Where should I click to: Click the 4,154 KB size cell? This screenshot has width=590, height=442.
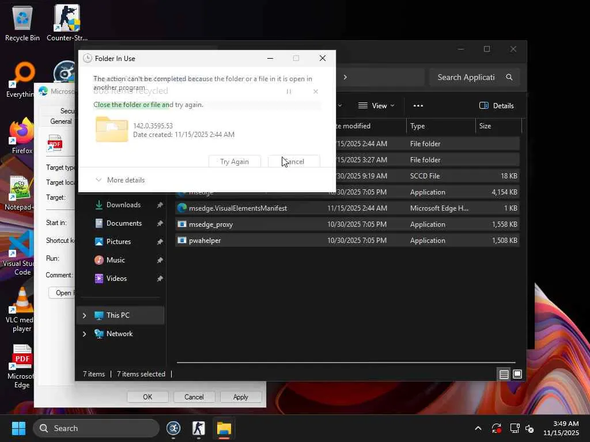pos(504,192)
